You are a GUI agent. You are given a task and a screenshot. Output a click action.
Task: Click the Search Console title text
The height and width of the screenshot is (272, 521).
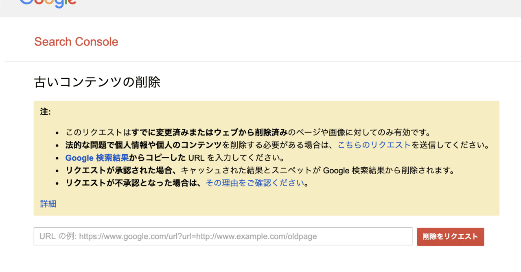point(76,41)
